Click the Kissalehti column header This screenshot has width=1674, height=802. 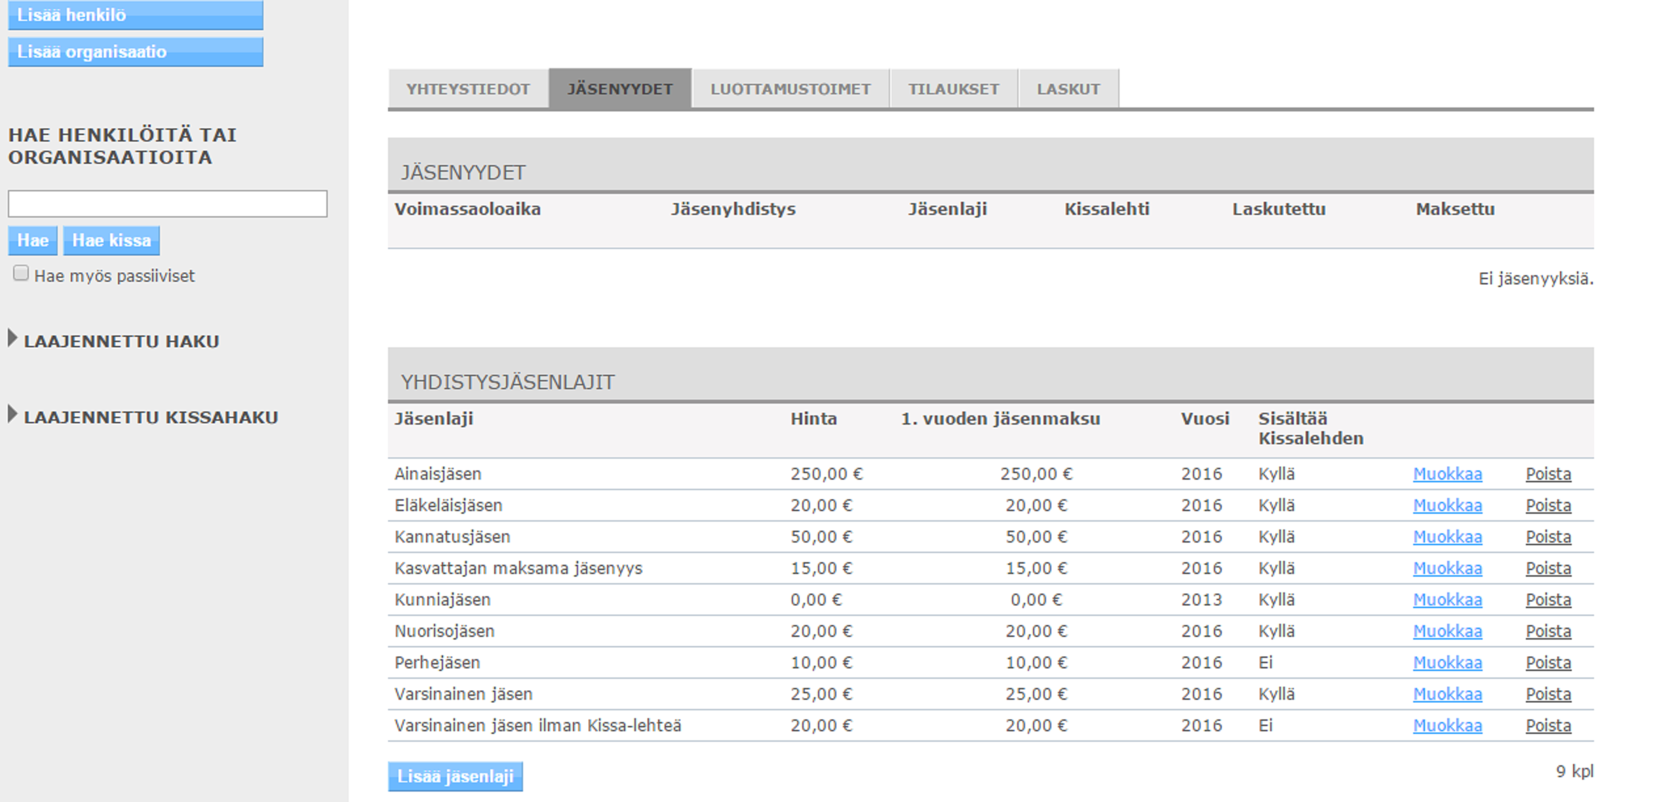point(1106,209)
